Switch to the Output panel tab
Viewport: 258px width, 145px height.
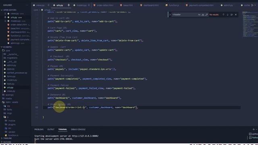pyautogui.click(x=51, y=130)
